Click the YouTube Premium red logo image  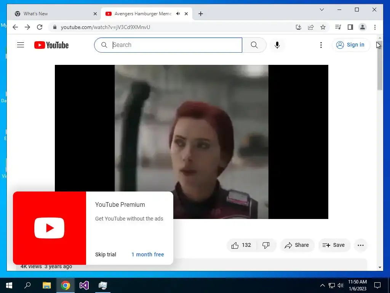coord(49,228)
